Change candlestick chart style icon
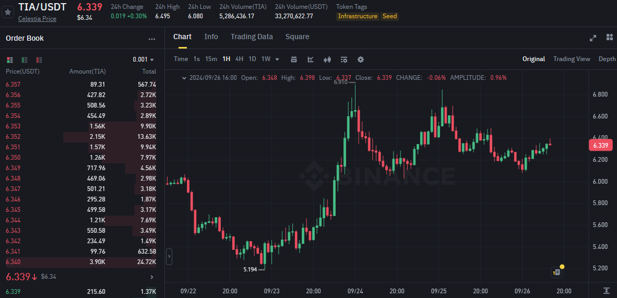The image size is (617, 298). (x=327, y=59)
